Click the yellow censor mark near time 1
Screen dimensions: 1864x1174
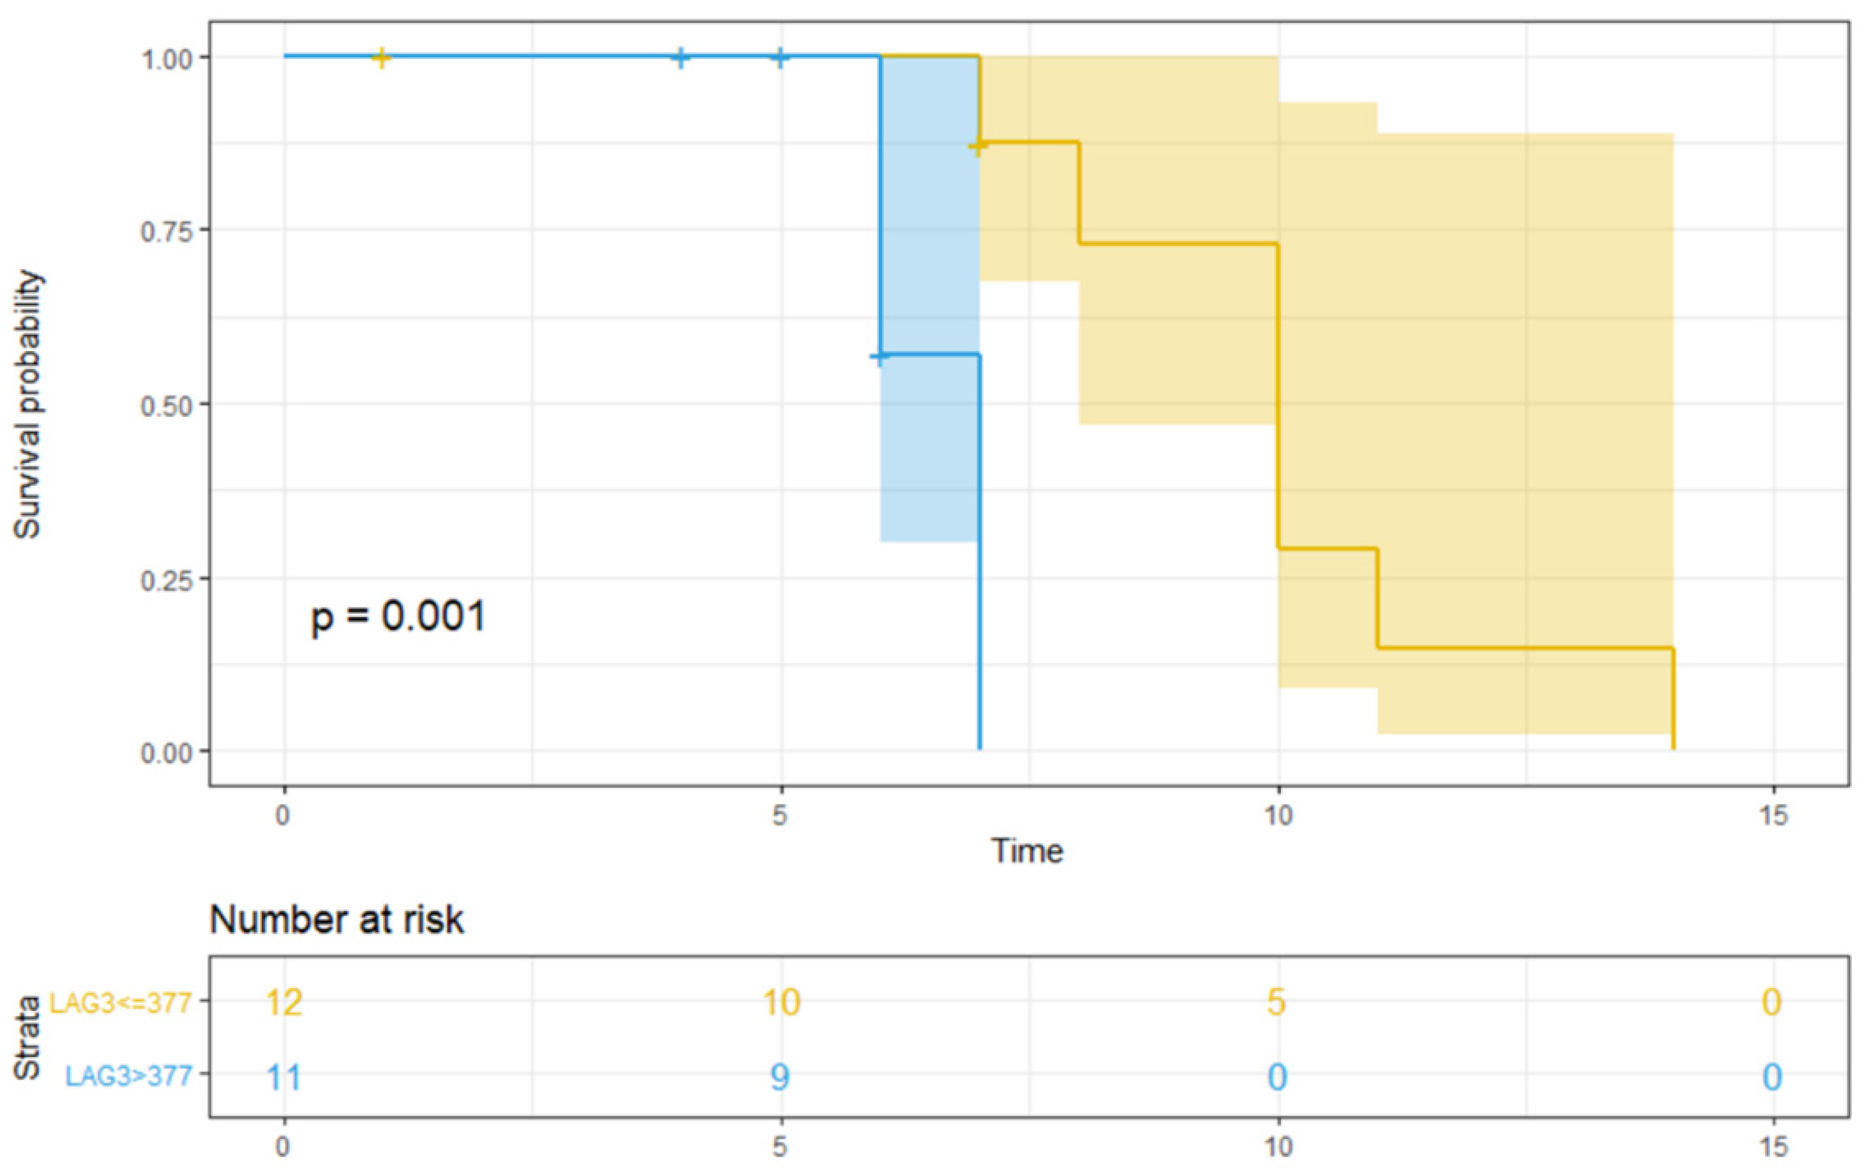pos(381,57)
